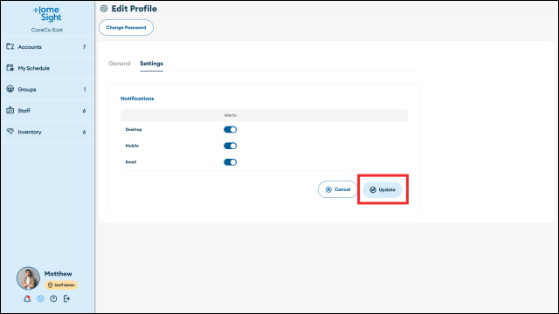
Task: Switch to the General tab
Action: point(120,64)
